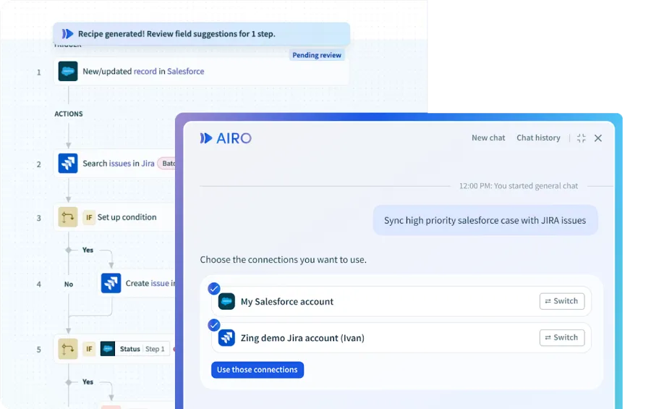This screenshot has height=409, width=651.
Task: Click 'Choose the connections you want to use.' text
Action: click(x=283, y=260)
